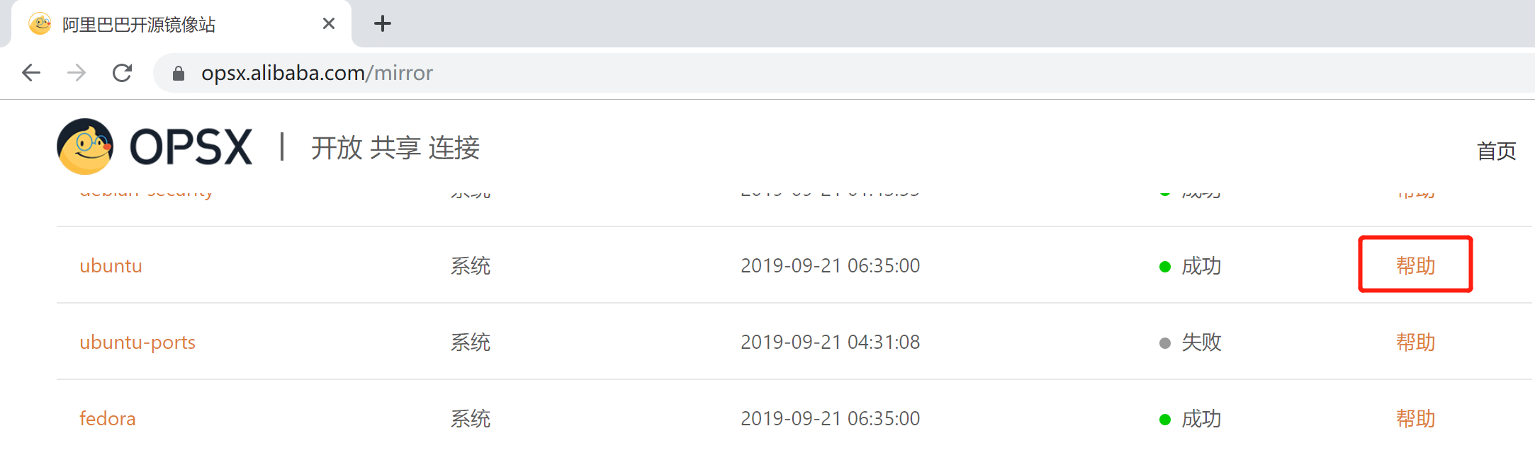Open the ubuntu-ports mirror link
The height and width of the screenshot is (455, 1535).
pyautogui.click(x=137, y=342)
